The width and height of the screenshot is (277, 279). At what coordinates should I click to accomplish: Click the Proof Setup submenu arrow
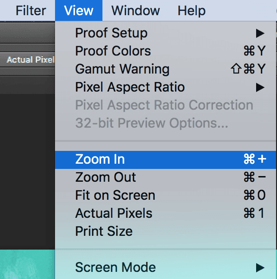(260, 33)
